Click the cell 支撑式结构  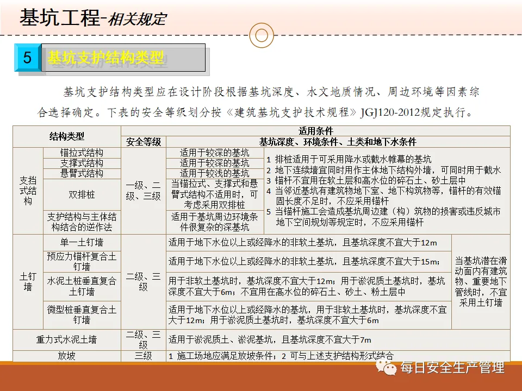(x=82, y=163)
